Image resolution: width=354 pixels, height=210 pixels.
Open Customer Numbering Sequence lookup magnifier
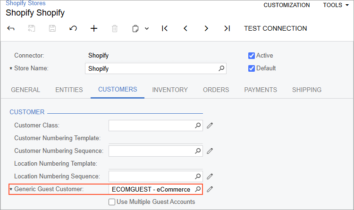198,151
